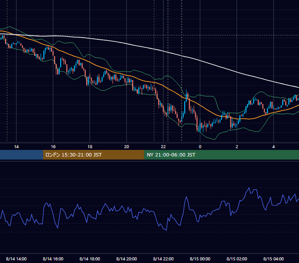Click the 22 hour label on price chart axis

coord(164,147)
